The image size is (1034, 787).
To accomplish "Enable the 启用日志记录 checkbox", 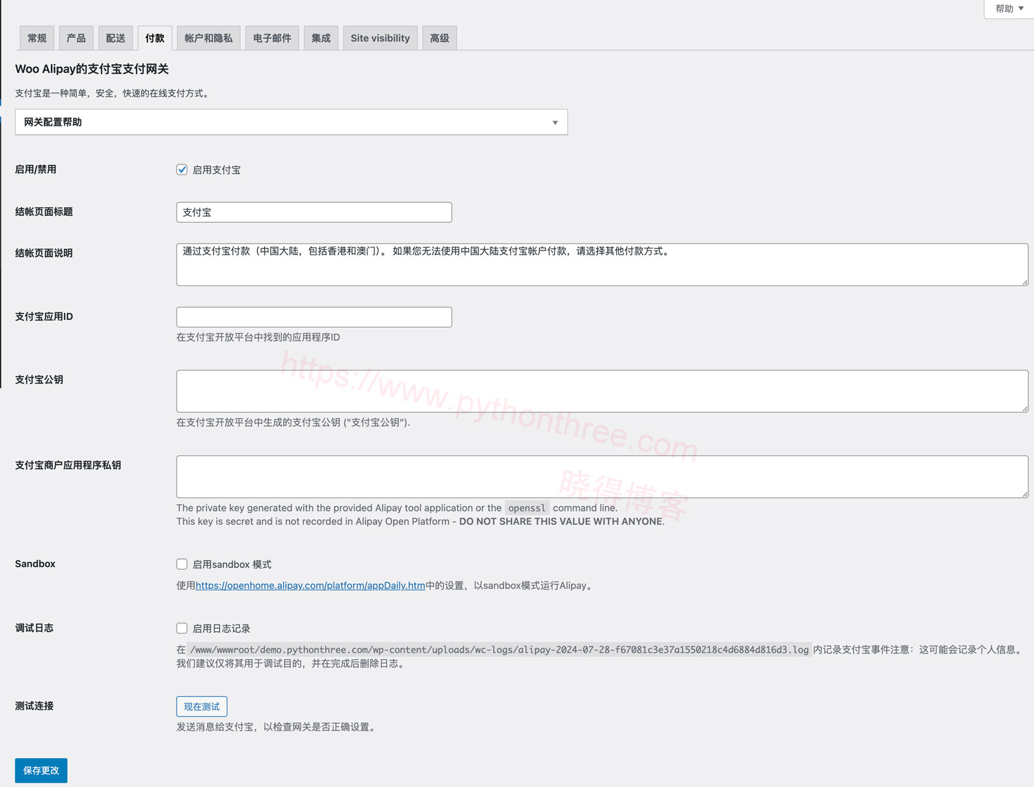I will click(181, 628).
